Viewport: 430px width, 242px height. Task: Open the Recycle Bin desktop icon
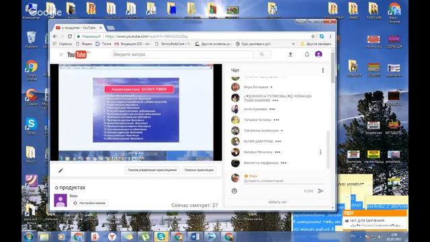click(x=32, y=40)
